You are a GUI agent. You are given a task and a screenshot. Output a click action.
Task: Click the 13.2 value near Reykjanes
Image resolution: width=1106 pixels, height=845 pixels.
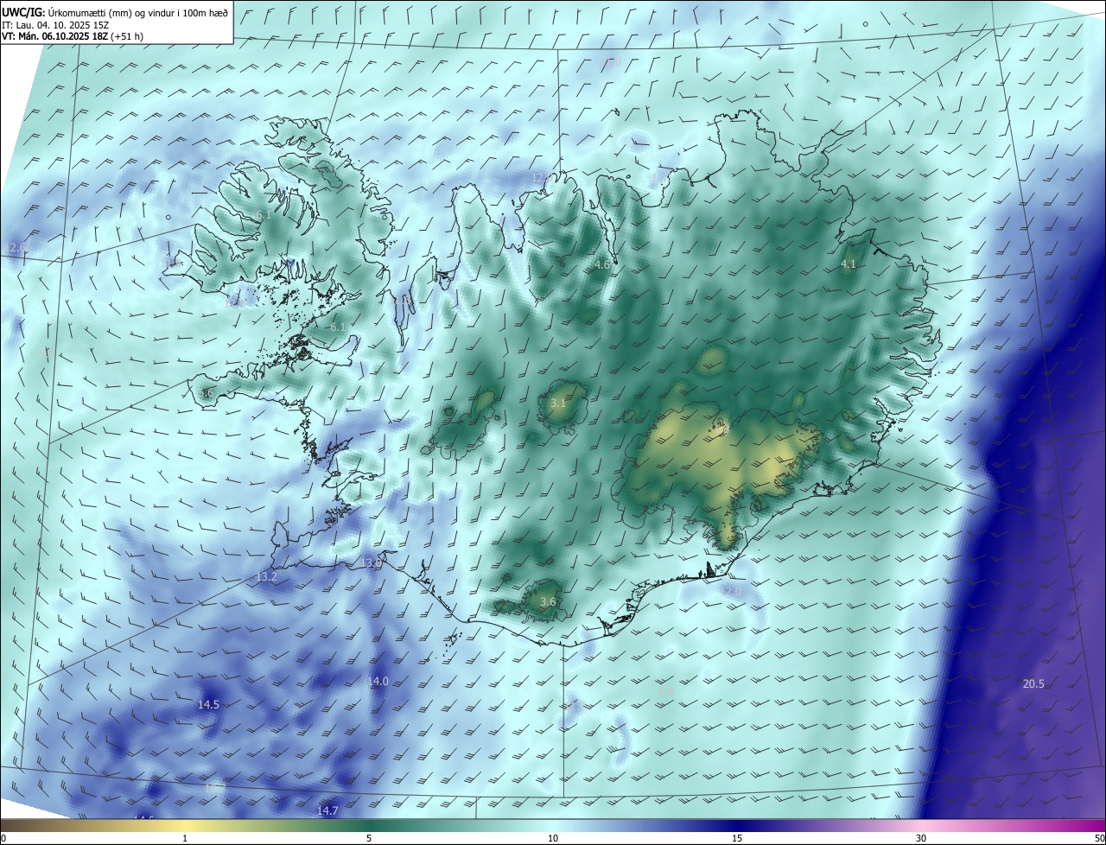266,576
